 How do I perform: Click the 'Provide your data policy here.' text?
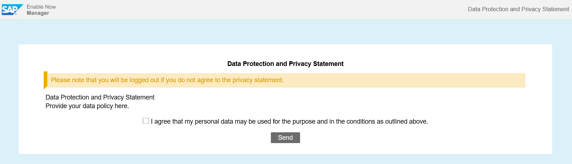point(87,106)
